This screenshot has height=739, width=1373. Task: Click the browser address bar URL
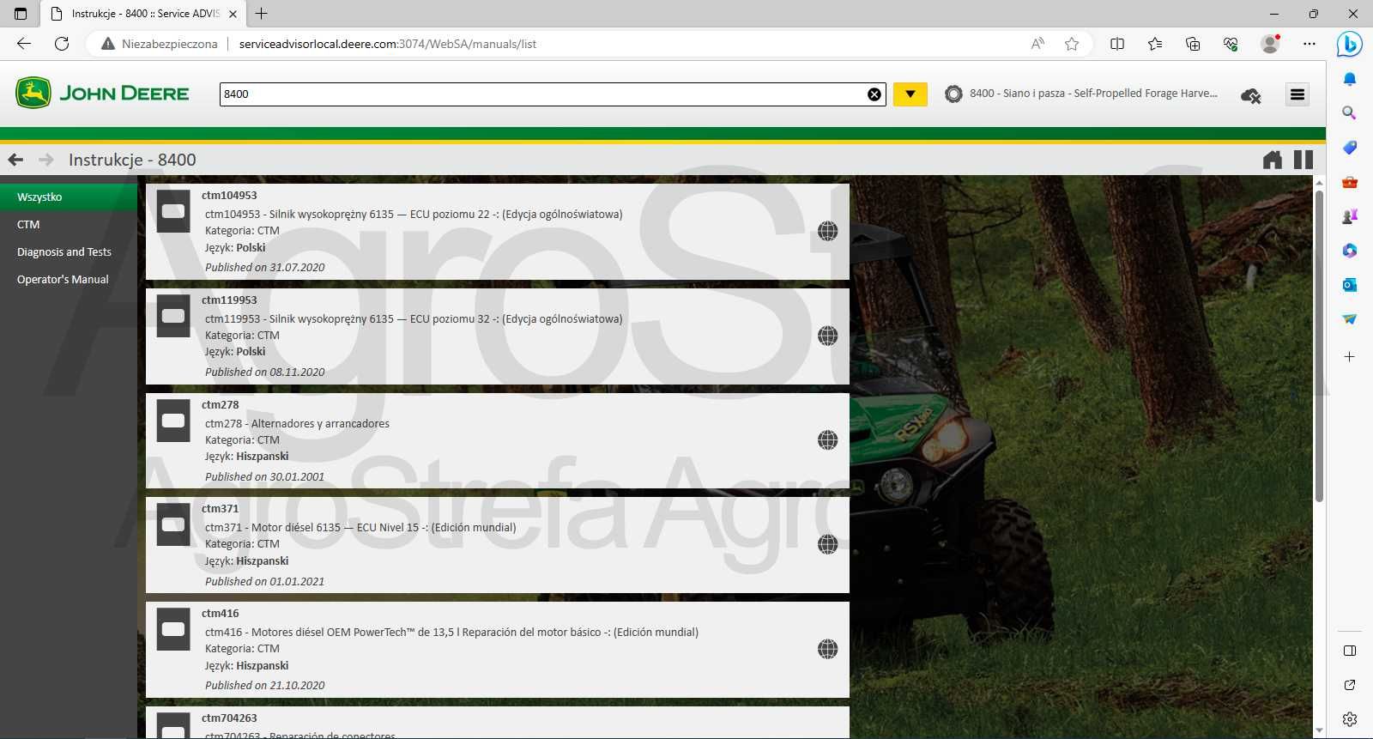pos(388,44)
